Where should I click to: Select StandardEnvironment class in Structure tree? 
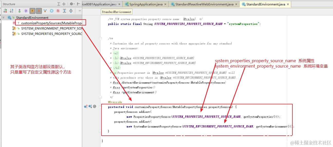click(32, 18)
